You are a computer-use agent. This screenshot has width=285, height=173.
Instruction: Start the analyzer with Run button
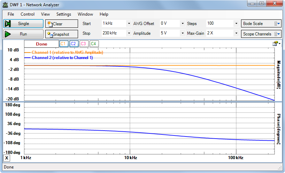[x=23, y=34]
